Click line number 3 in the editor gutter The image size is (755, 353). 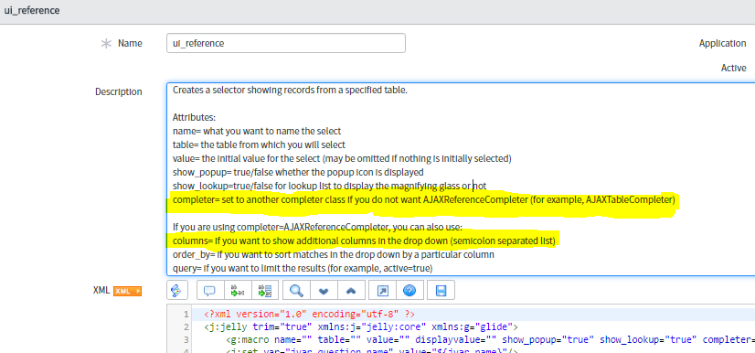tap(186, 340)
